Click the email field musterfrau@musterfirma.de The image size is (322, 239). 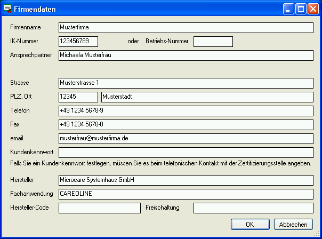[186, 139]
